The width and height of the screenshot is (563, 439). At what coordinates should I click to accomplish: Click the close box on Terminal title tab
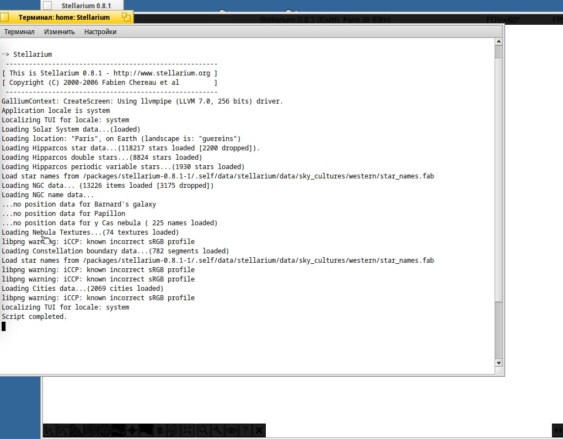4,17
